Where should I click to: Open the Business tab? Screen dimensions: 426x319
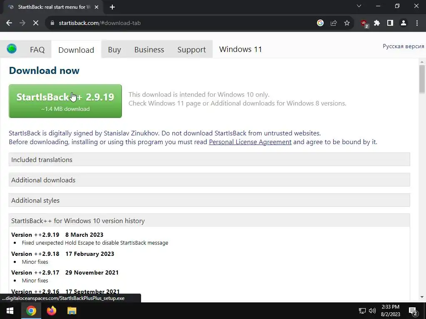click(149, 50)
